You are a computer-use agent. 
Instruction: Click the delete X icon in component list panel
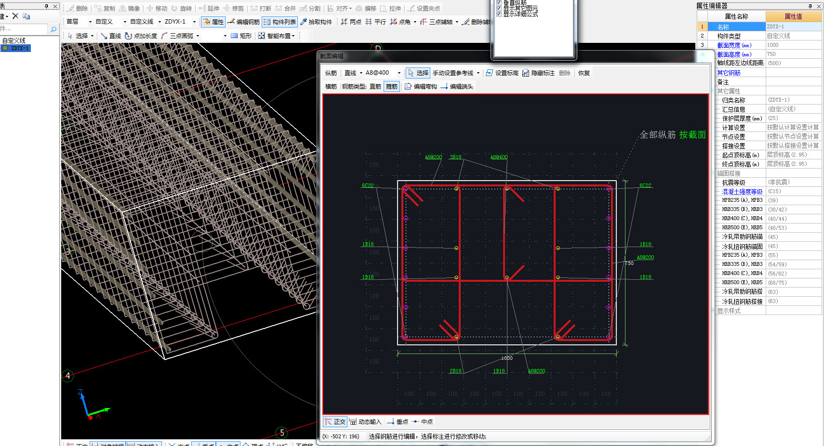pyautogui.click(x=15, y=16)
